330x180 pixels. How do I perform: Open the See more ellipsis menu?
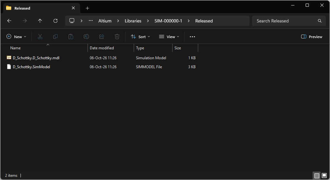(x=192, y=37)
